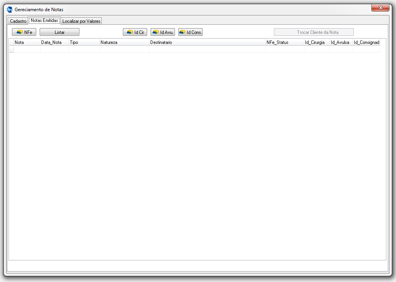This screenshot has height=282, width=396.
Task: Click the Id_Cirurgia column header
Action: pyautogui.click(x=317, y=42)
